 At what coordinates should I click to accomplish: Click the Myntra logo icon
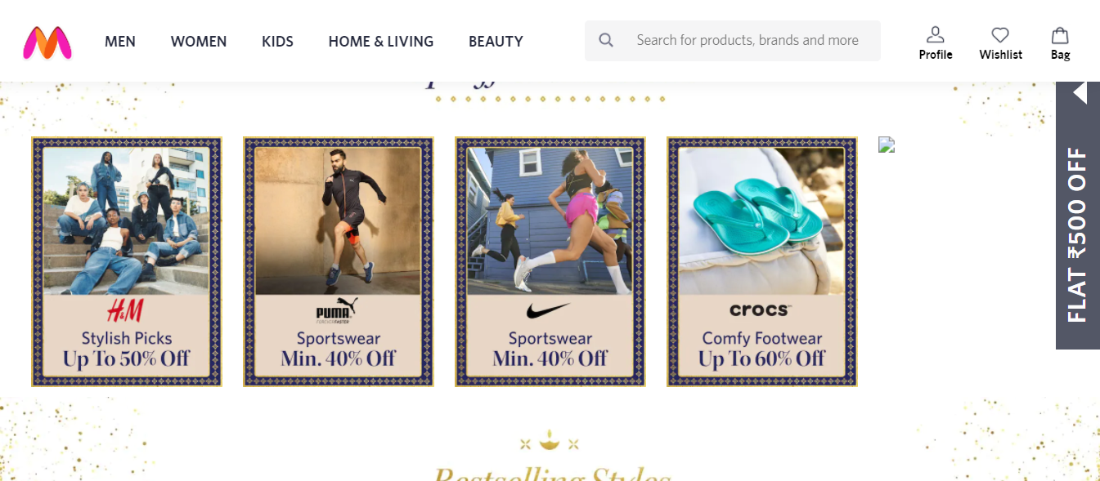(x=47, y=42)
